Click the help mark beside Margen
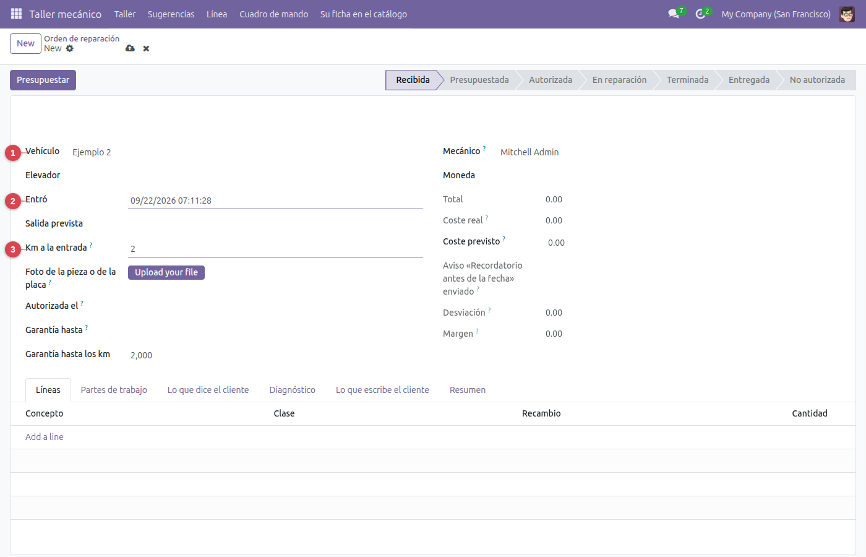The width and height of the screenshot is (866, 557). tap(477, 331)
